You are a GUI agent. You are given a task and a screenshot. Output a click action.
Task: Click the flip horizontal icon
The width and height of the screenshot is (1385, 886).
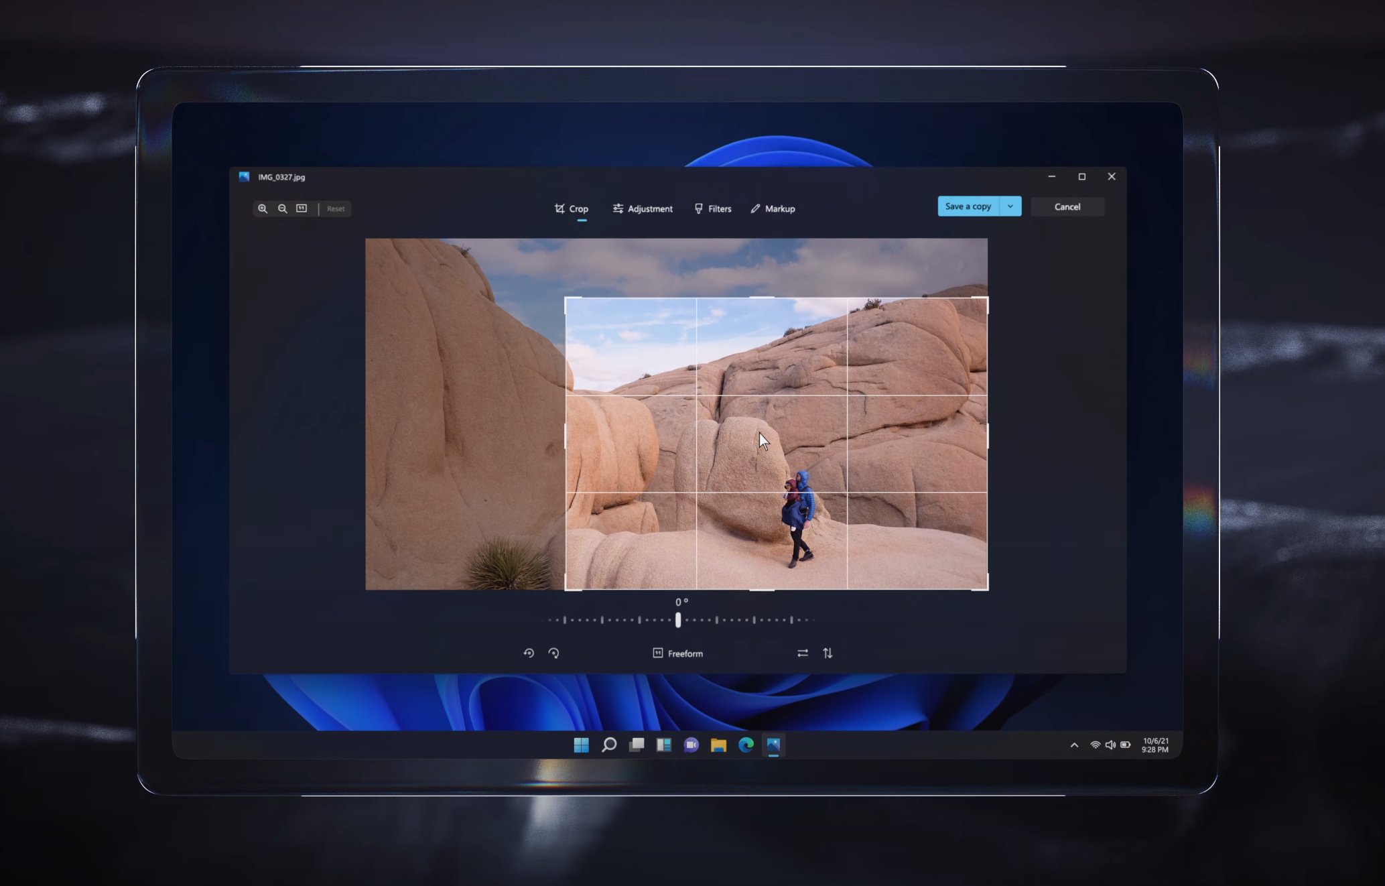click(803, 653)
